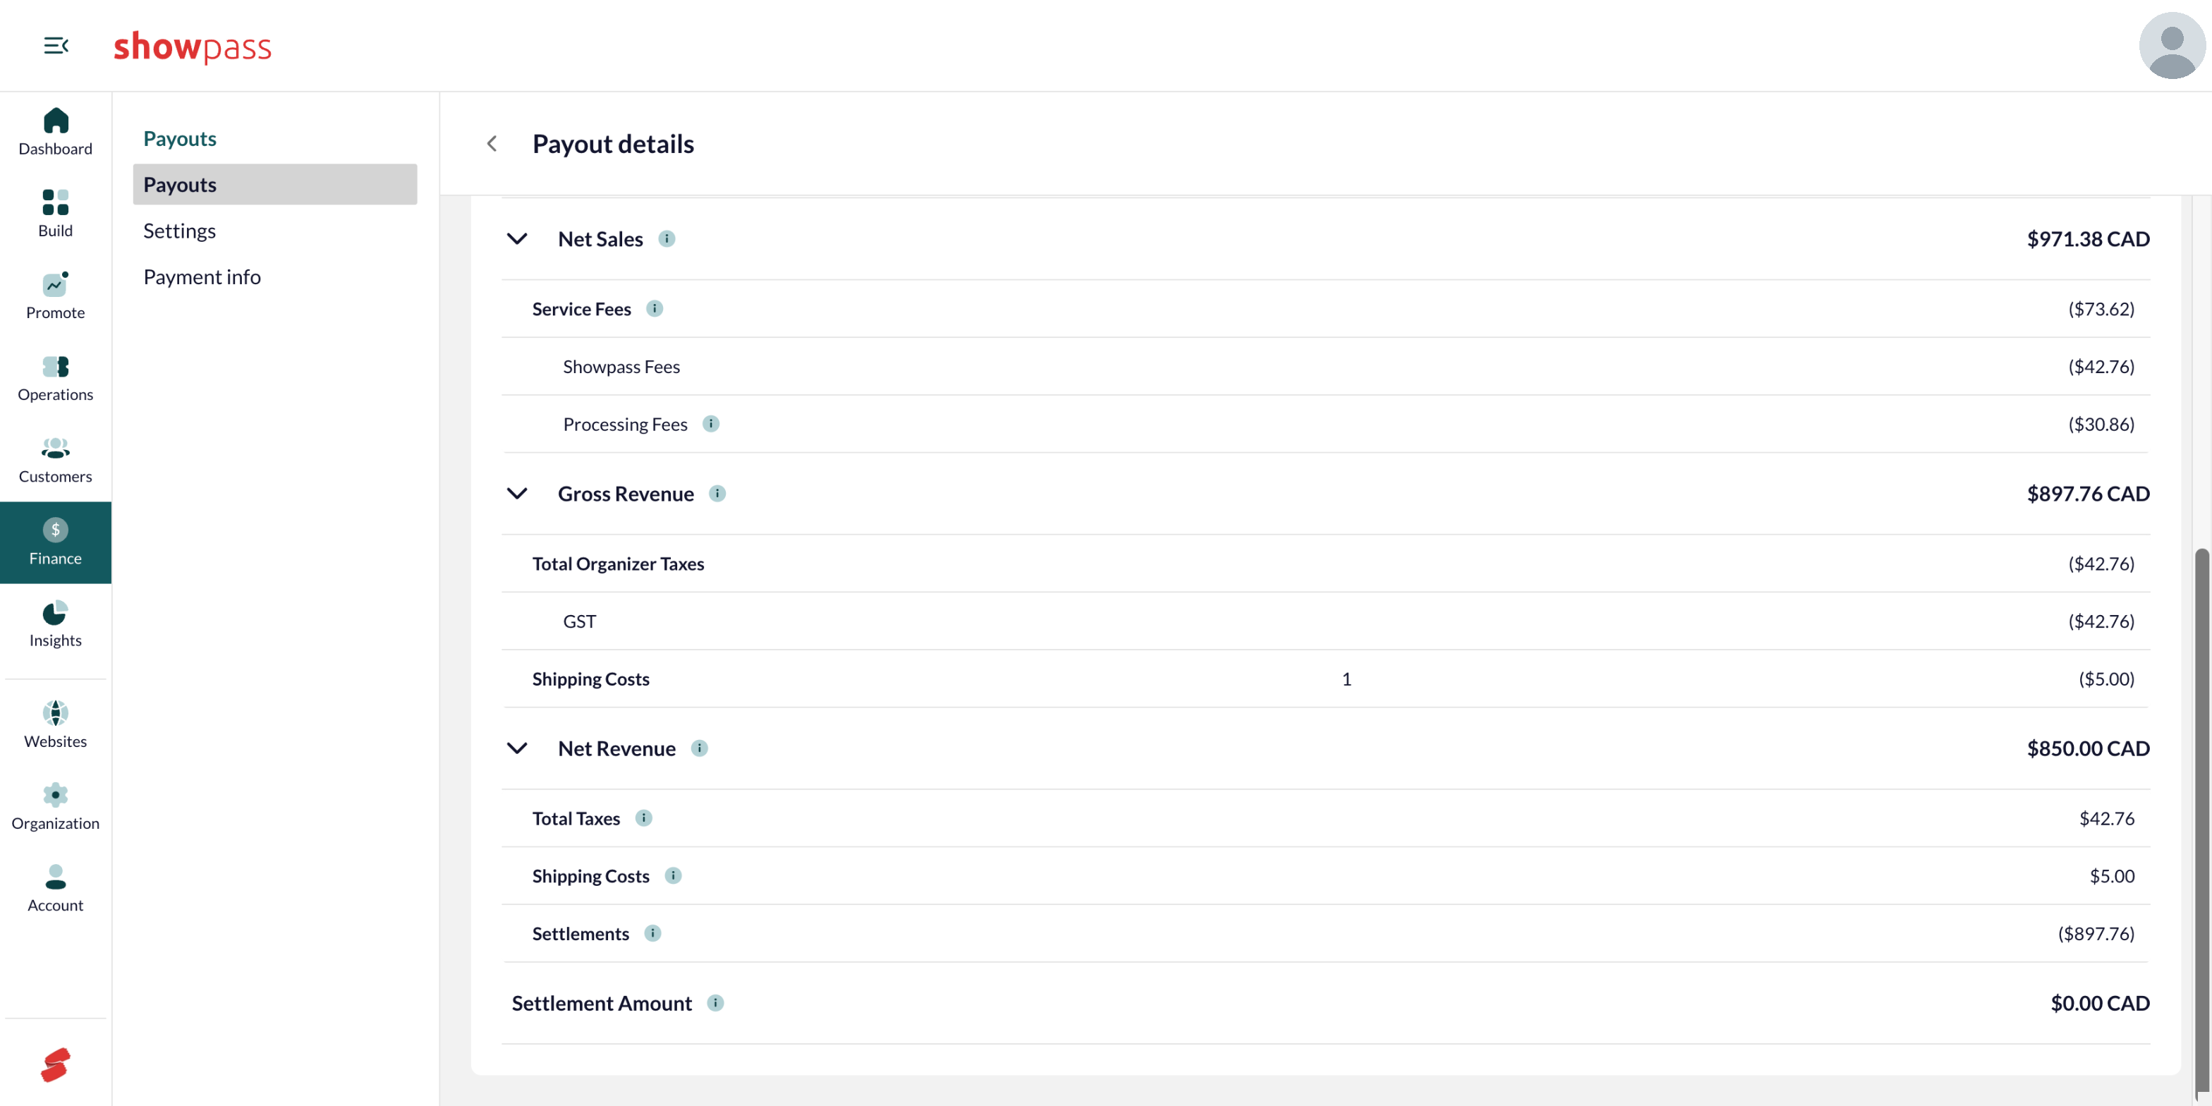This screenshot has height=1106, width=2212.
Task: Click the Showpass Fees row label
Action: click(621, 367)
